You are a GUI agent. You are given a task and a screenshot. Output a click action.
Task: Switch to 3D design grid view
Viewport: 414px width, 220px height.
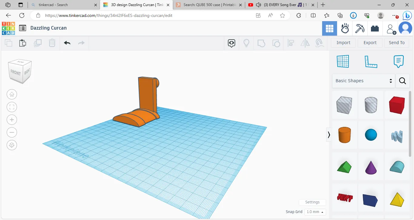[329, 28]
